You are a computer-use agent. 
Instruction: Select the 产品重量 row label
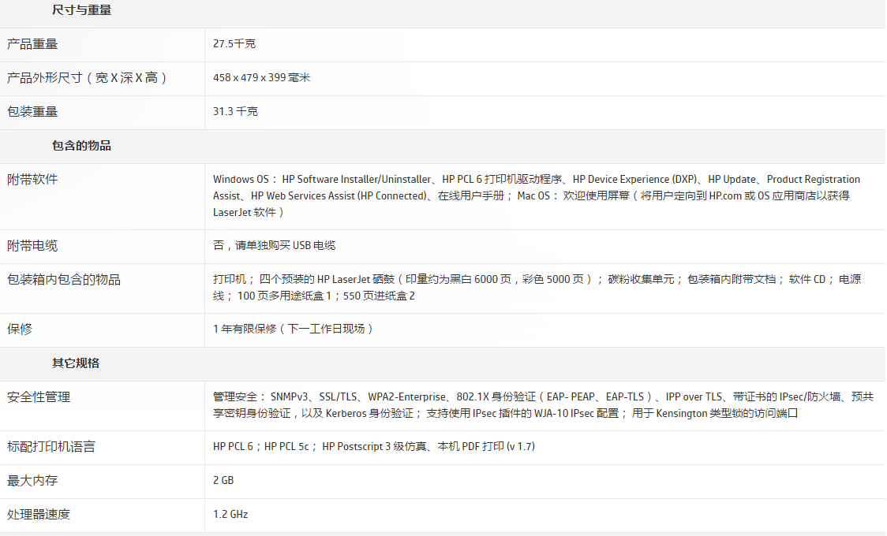pos(32,44)
